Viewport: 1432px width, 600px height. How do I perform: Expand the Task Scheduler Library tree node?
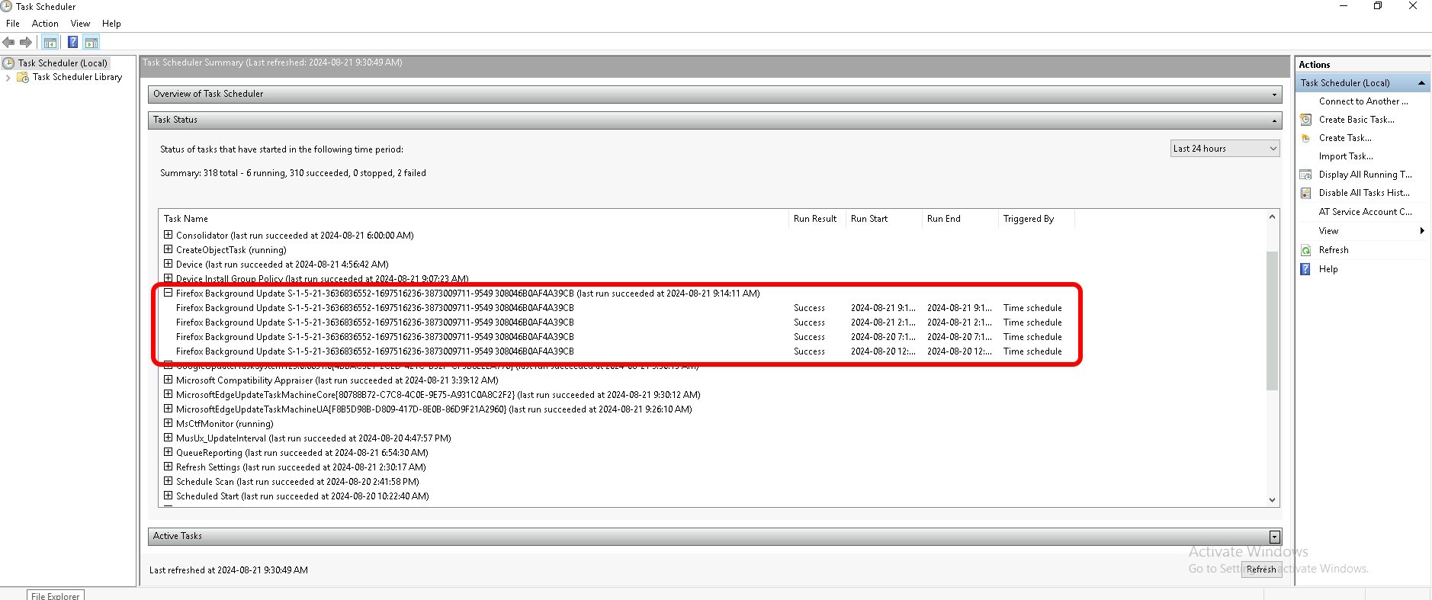click(x=8, y=78)
